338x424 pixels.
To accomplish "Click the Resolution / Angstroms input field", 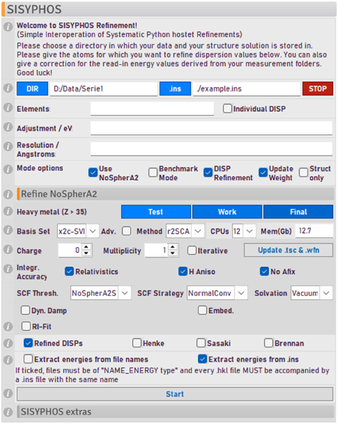I will coord(211,149).
